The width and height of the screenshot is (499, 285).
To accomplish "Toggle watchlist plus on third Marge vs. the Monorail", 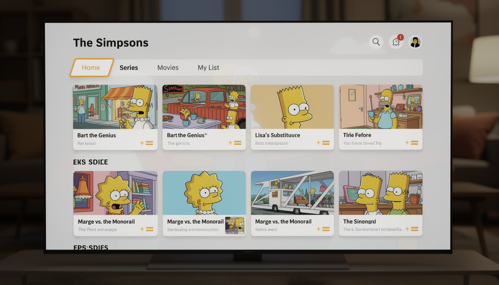I will tap(318, 229).
